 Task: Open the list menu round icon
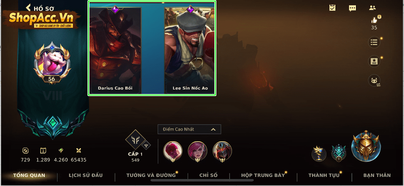(x=374, y=43)
